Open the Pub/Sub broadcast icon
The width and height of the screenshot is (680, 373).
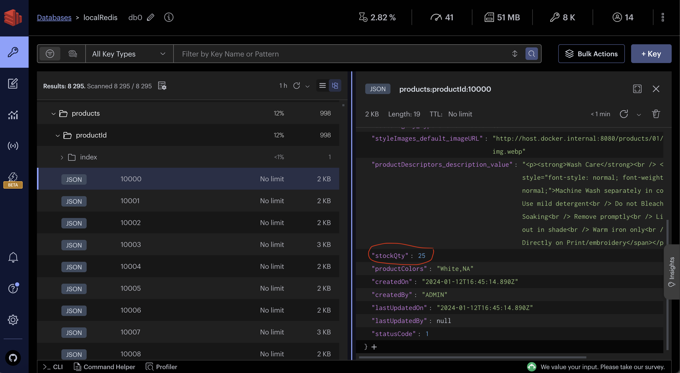click(x=13, y=146)
